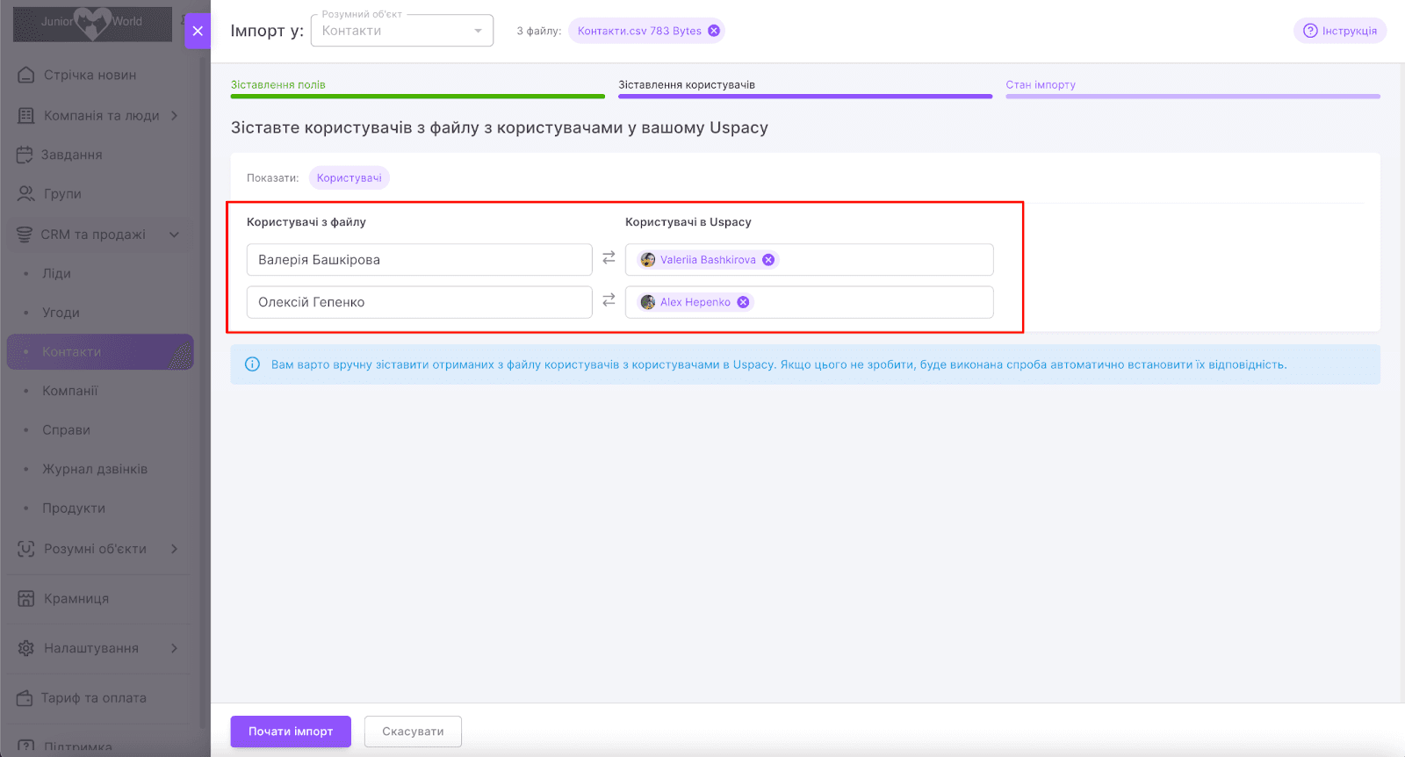Click the Valeriia Bashkirova Uspacy user field

(x=810, y=260)
